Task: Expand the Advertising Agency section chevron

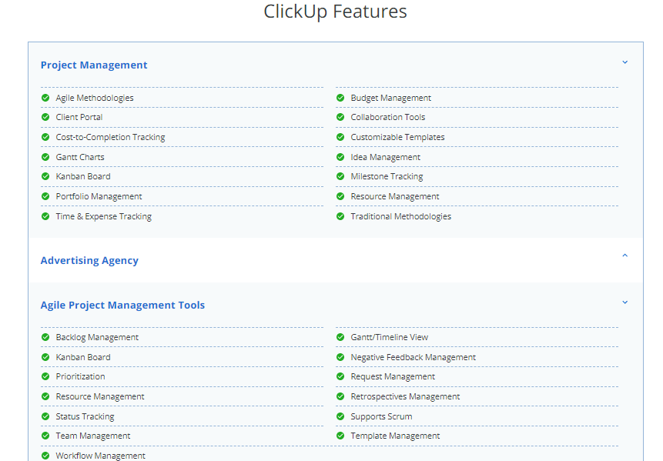Action: [x=624, y=256]
